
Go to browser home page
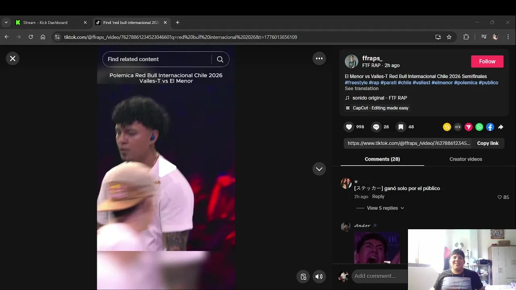coord(43,37)
